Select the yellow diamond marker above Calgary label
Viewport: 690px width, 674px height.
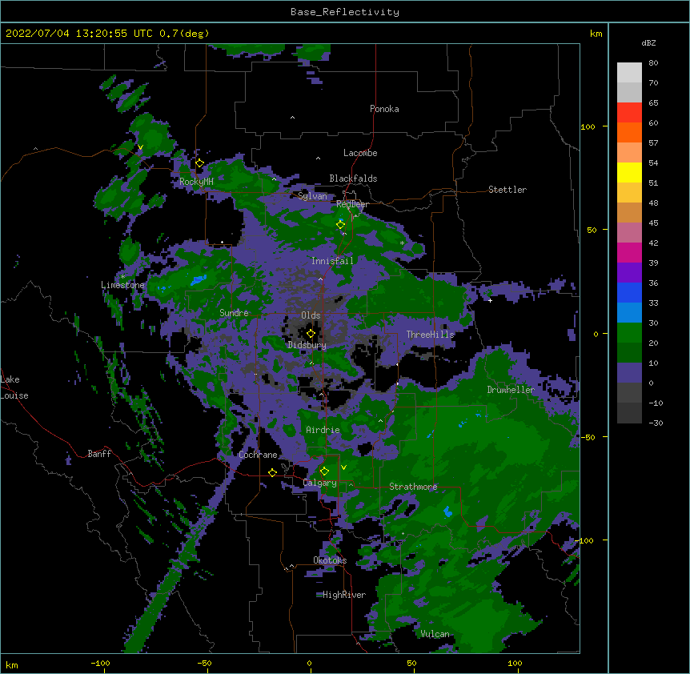[x=324, y=471]
